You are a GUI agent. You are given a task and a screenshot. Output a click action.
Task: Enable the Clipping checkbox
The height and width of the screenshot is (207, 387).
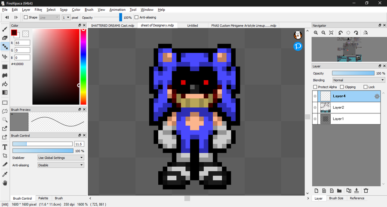point(342,87)
